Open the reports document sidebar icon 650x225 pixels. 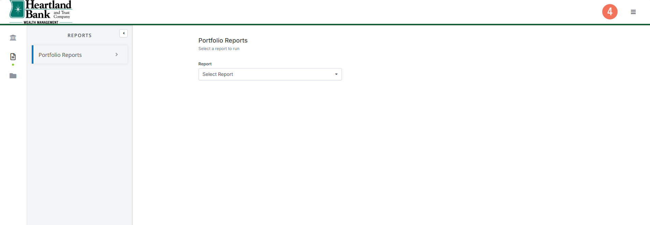pos(13,57)
